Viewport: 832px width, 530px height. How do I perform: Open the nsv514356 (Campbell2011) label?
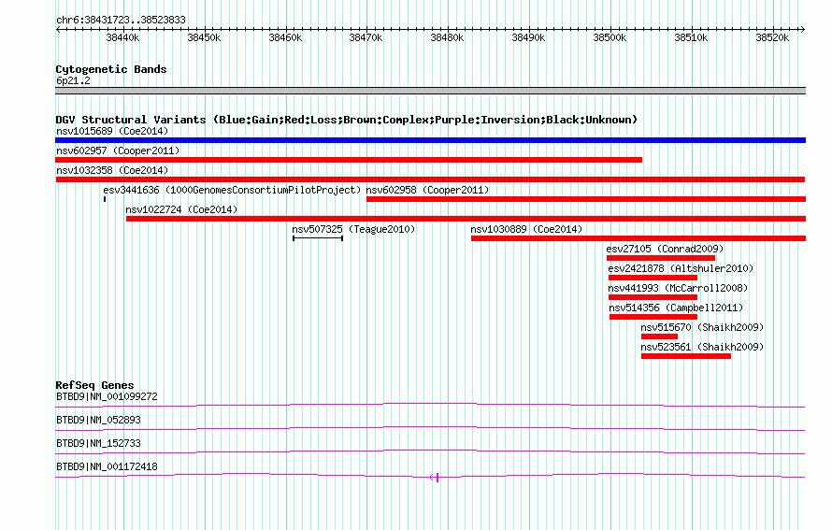pos(676,308)
